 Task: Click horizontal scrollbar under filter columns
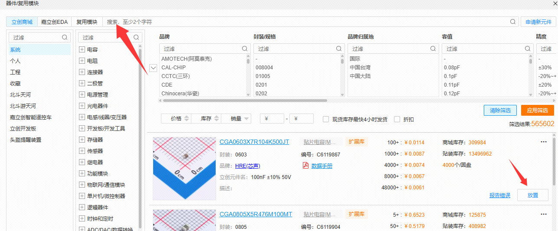tap(245, 101)
